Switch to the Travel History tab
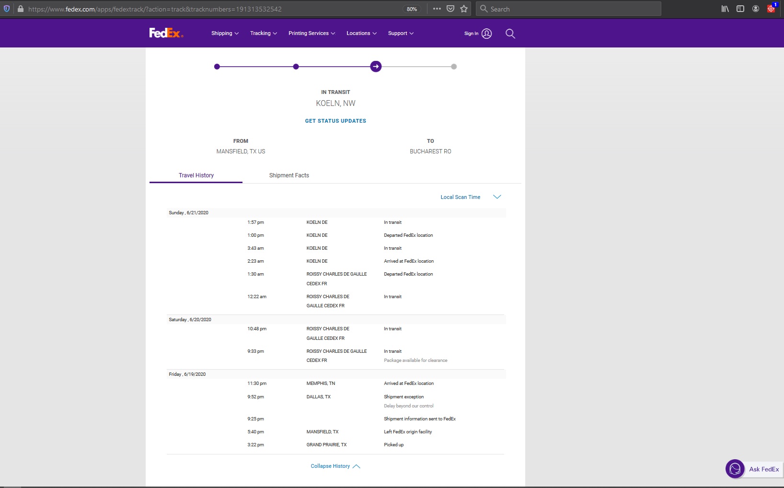This screenshot has height=488, width=784. click(x=196, y=175)
